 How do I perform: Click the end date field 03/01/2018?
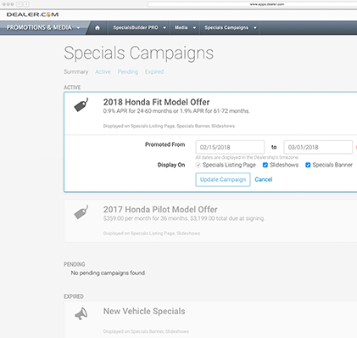click(318, 147)
